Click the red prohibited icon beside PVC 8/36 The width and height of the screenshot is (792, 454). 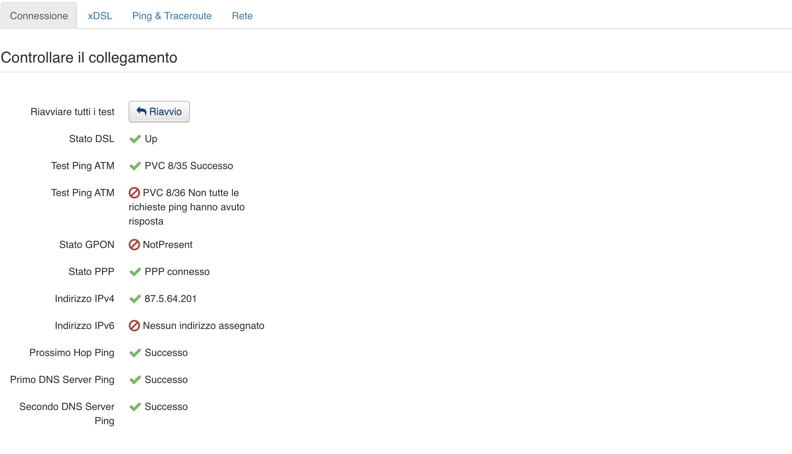tap(134, 193)
